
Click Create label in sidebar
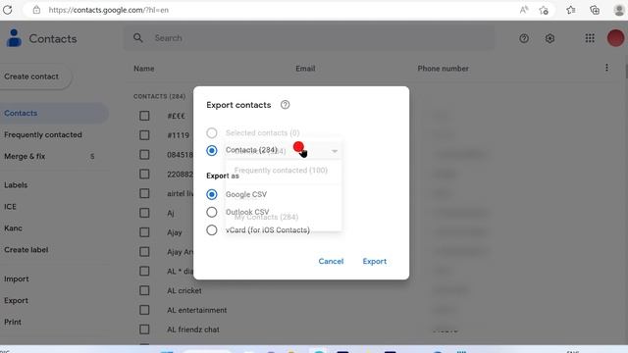(x=26, y=250)
